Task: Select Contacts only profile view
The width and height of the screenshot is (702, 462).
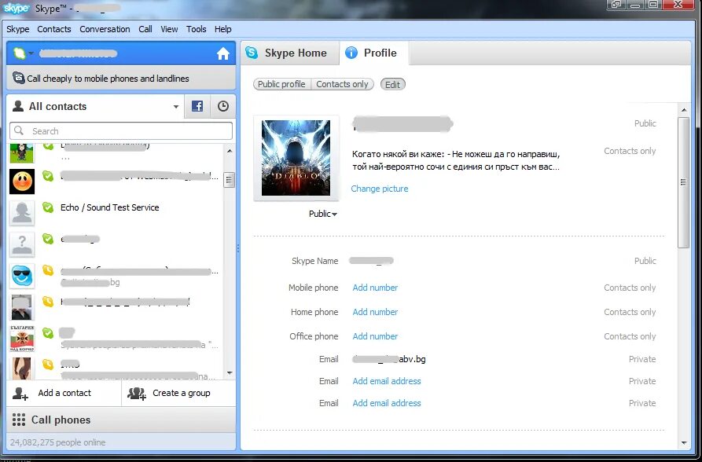Action: (343, 84)
